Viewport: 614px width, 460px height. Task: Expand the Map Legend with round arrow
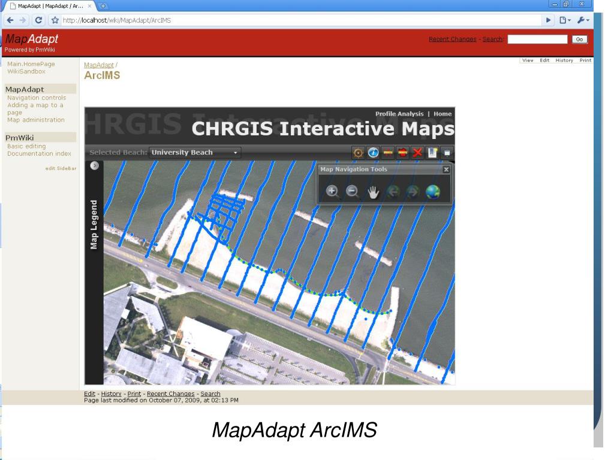click(x=94, y=165)
